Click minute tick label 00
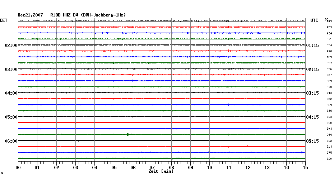 18,168
